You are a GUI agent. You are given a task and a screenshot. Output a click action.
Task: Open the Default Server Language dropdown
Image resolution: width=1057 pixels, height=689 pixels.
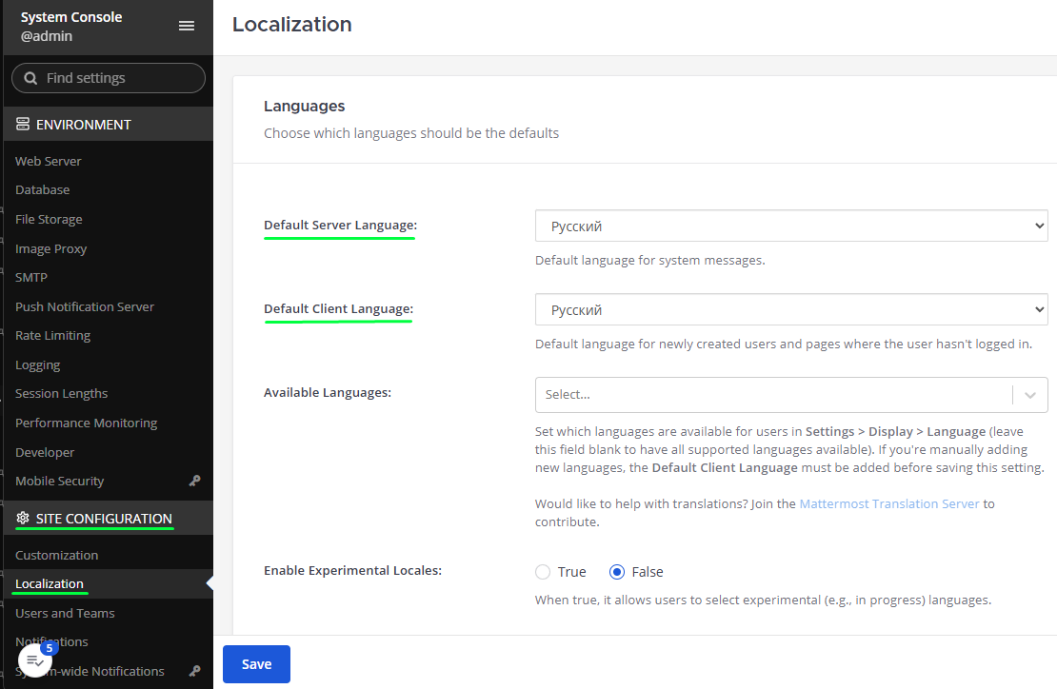(791, 226)
